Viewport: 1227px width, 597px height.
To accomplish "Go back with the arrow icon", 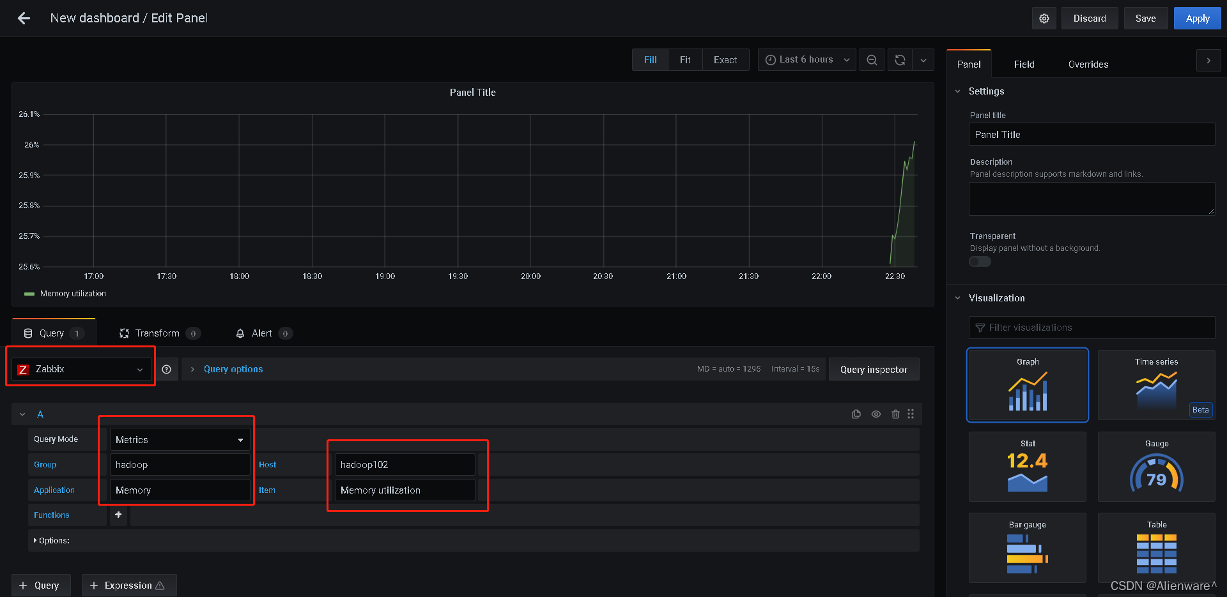I will click(24, 19).
